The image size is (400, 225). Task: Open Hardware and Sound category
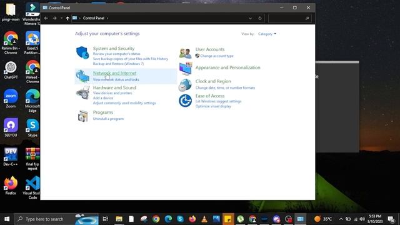click(x=114, y=87)
